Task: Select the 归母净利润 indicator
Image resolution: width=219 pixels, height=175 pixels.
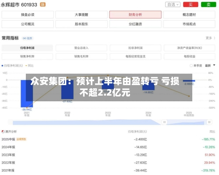Action: pos(27,48)
